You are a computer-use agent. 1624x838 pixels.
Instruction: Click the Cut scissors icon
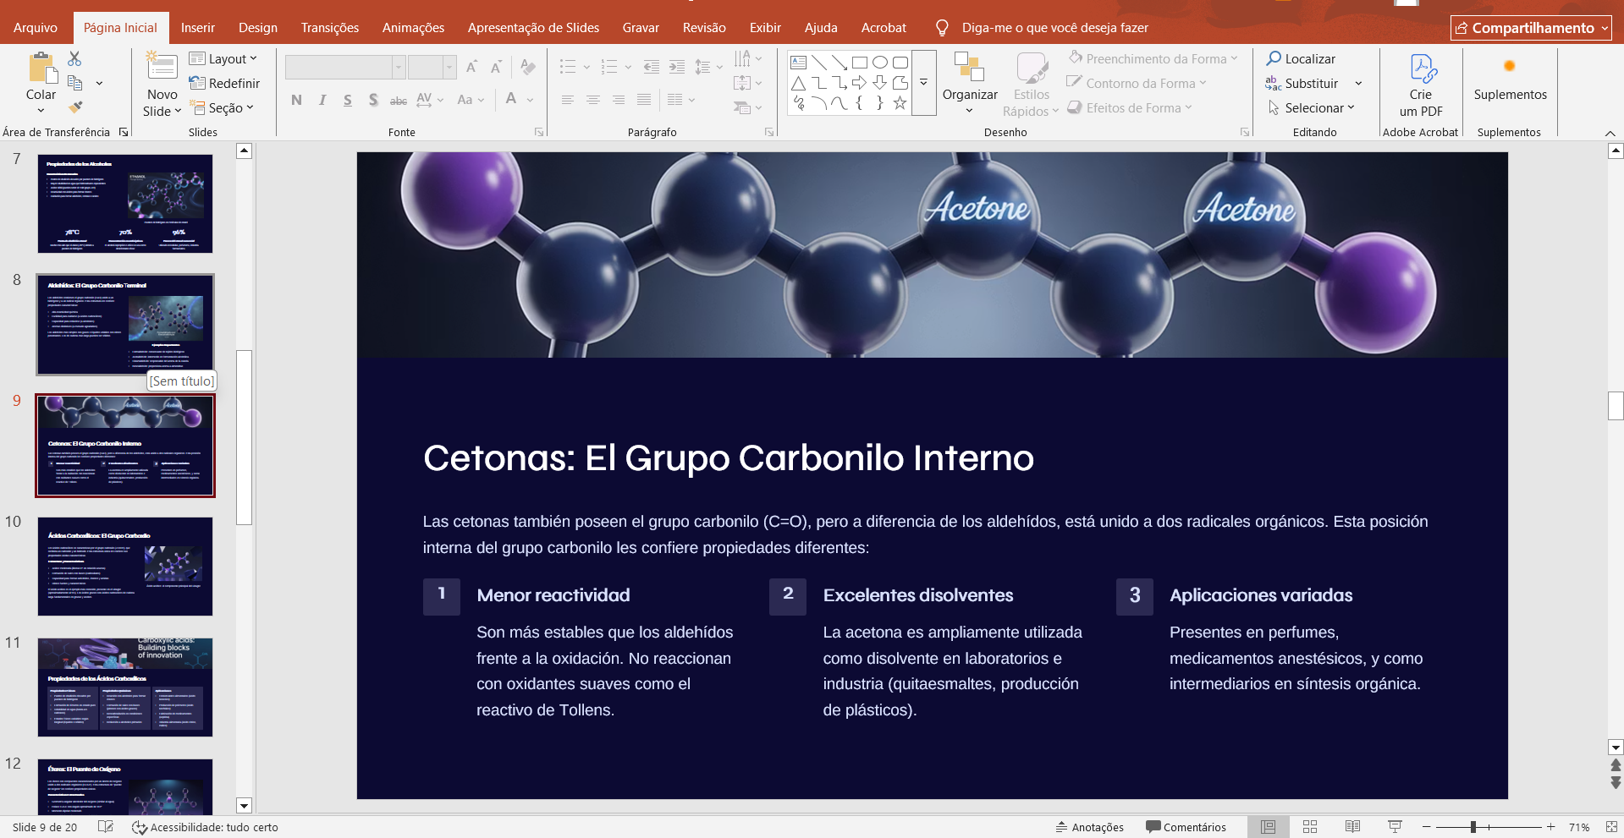click(74, 58)
